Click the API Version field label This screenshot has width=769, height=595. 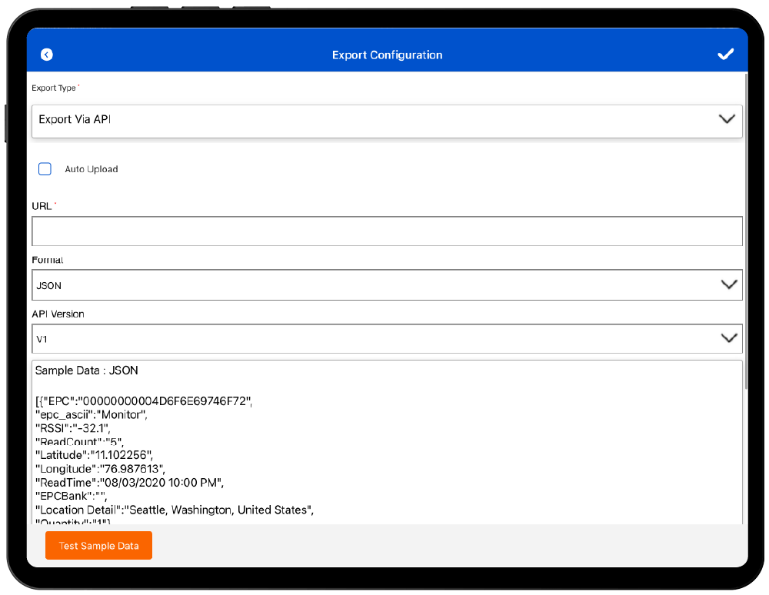[x=58, y=314]
